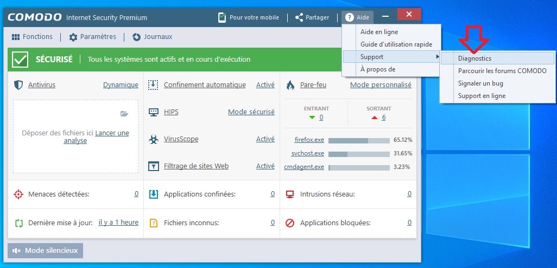
Task: Click the Menaces détectées target icon
Action: 18,194
